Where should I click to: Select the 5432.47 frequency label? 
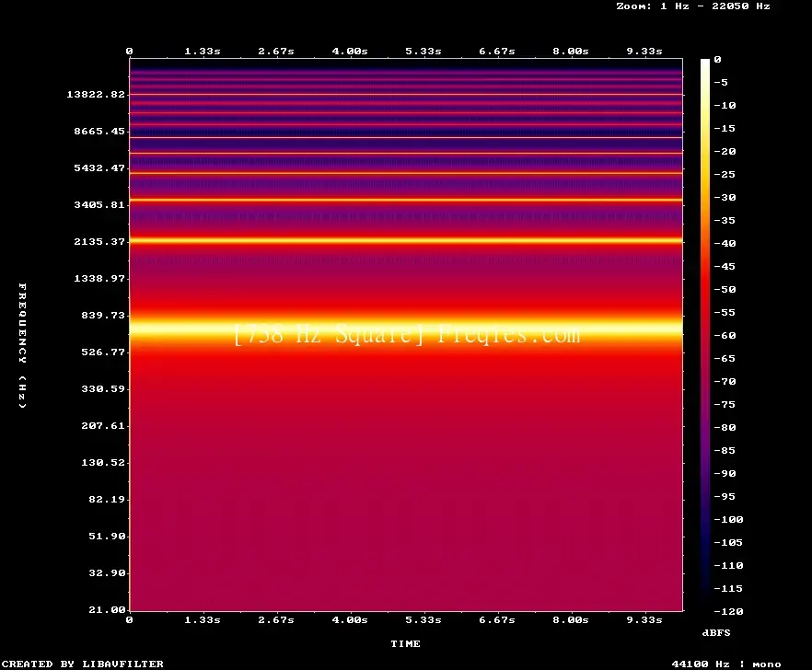click(x=99, y=167)
